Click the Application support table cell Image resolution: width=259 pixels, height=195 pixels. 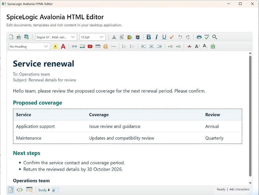click(35, 126)
